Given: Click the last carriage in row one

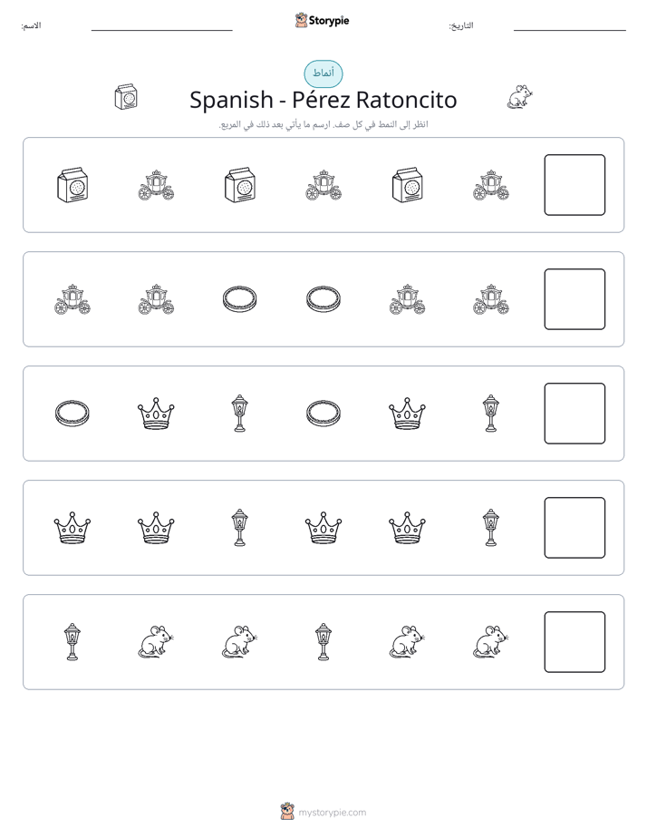Looking at the screenshot, I should (x=491, y=185).
